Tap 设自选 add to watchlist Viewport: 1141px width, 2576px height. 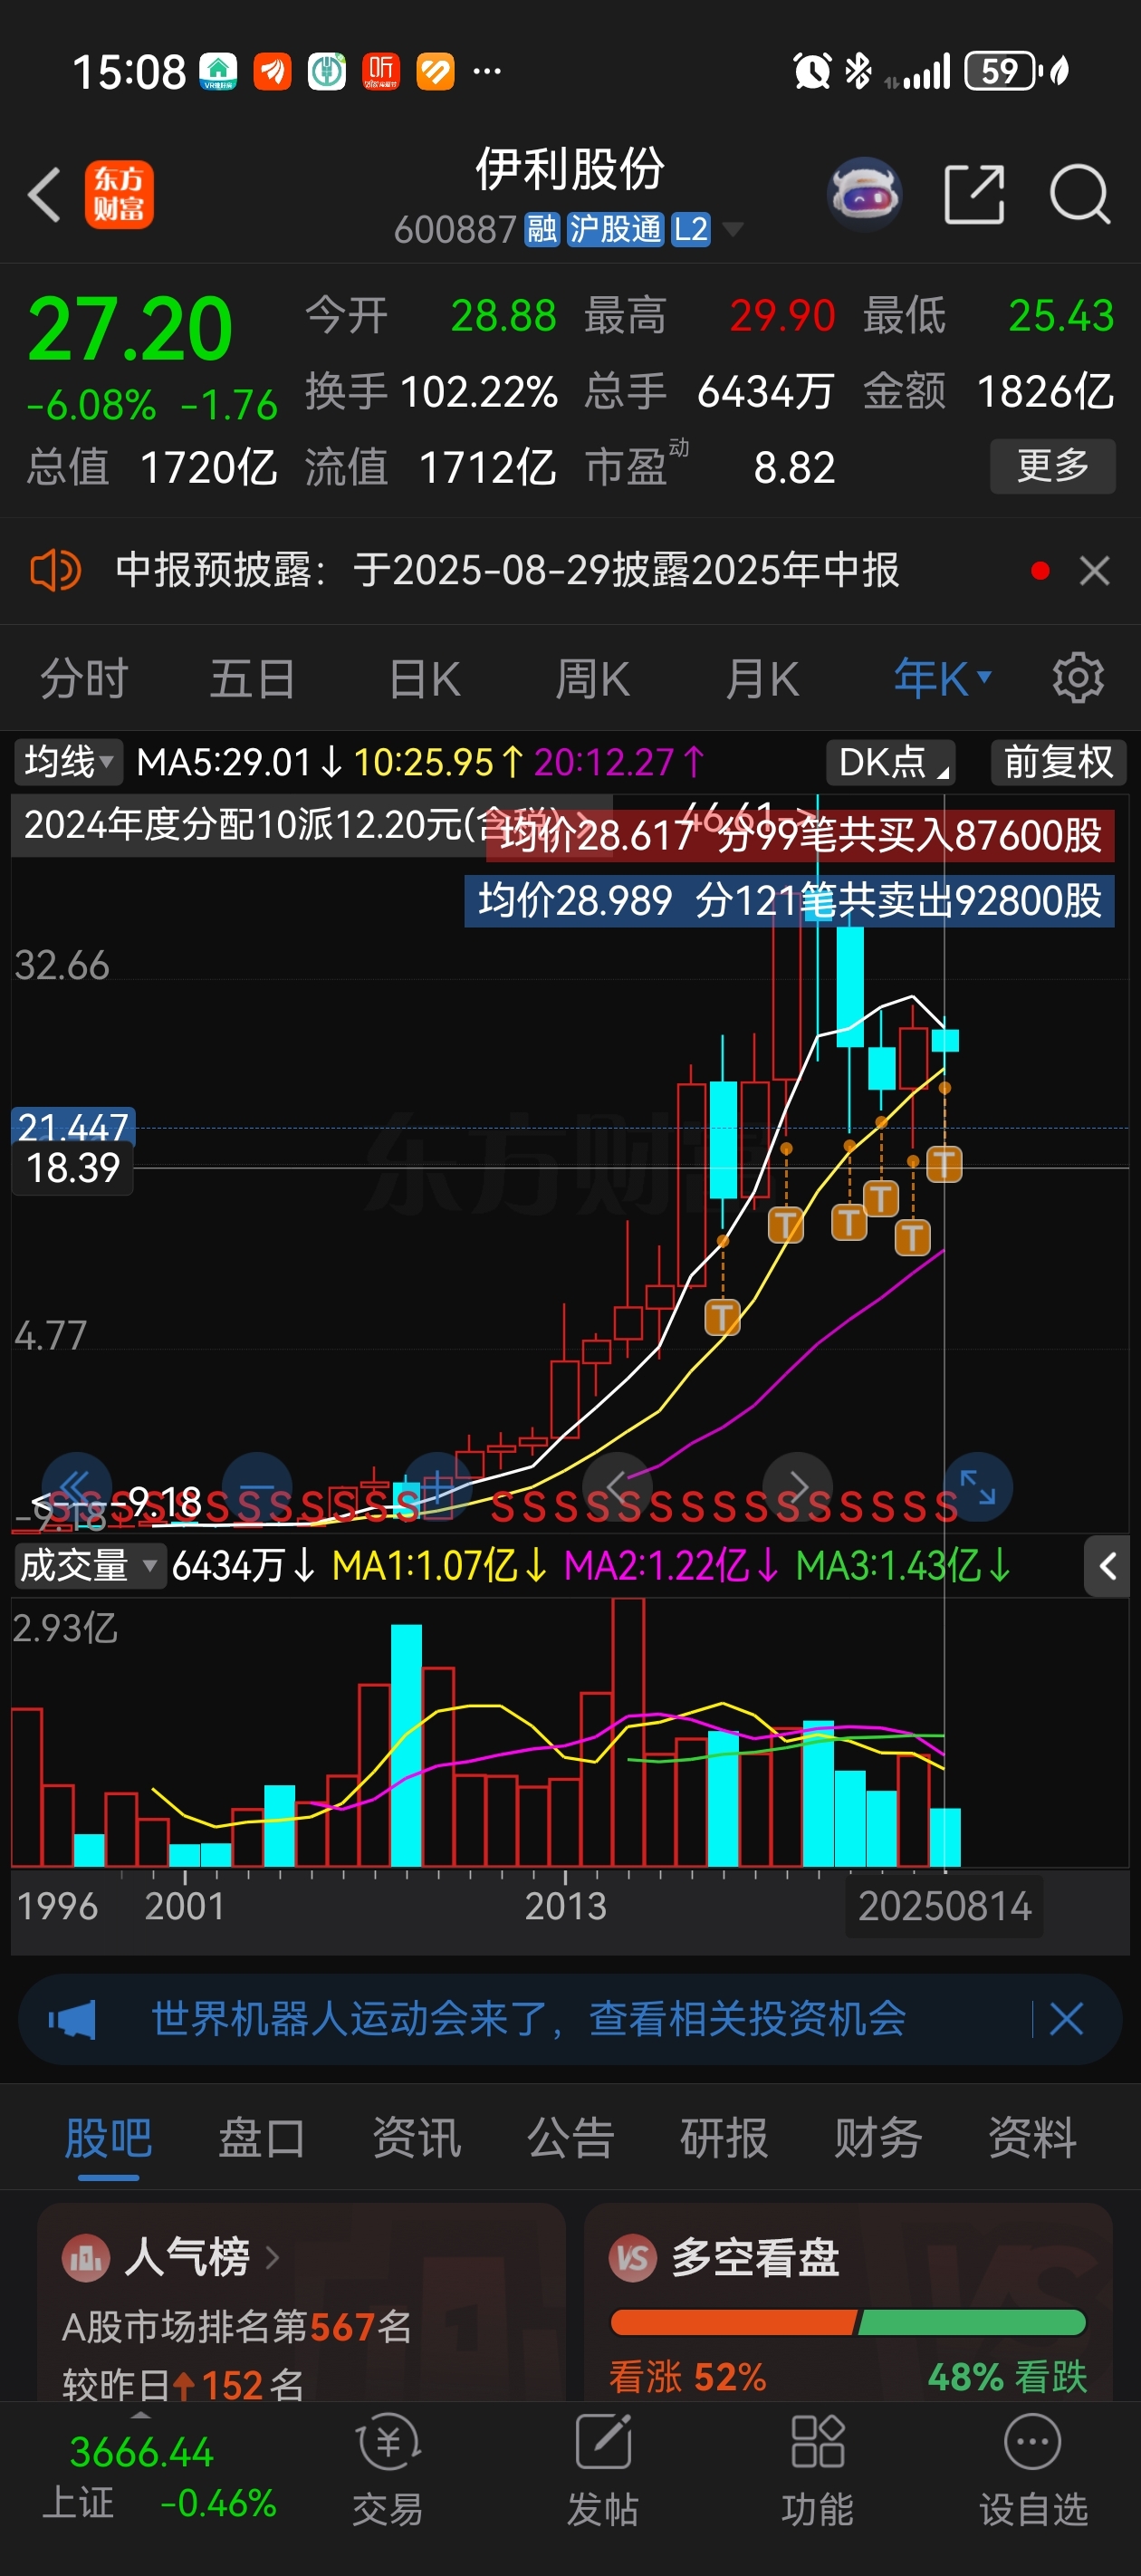tap(1033, 2470)
